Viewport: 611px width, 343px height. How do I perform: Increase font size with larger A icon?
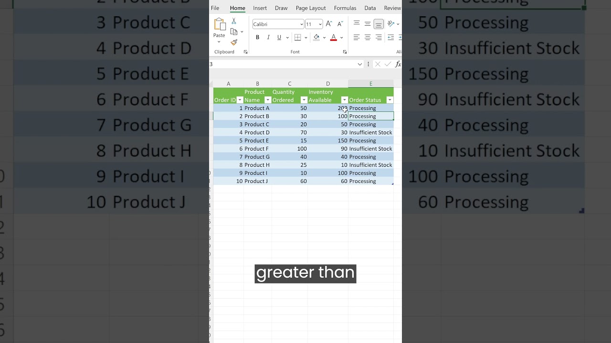[x=329, y=24]
